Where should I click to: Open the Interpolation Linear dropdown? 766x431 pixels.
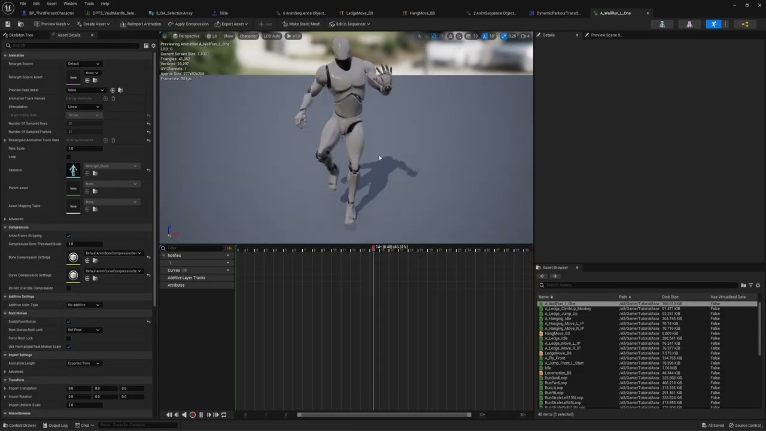pyautogui.click(x=83, y=107)
